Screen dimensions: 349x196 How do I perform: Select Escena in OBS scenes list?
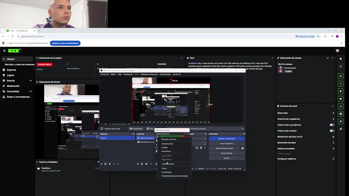117,138
